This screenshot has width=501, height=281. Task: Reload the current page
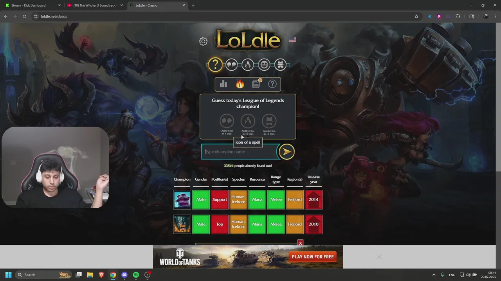click(24, 16)
